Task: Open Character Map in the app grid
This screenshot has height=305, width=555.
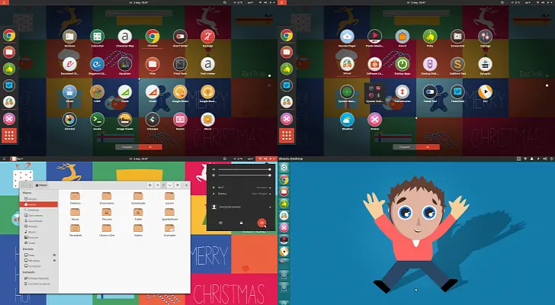Action: [x=124, y=37]
